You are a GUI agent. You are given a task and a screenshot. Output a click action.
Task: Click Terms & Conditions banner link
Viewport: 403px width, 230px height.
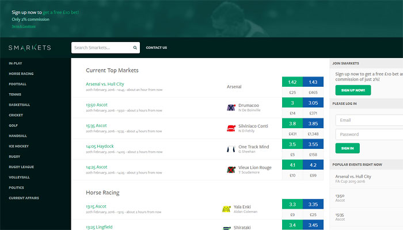tap(24, 26)
